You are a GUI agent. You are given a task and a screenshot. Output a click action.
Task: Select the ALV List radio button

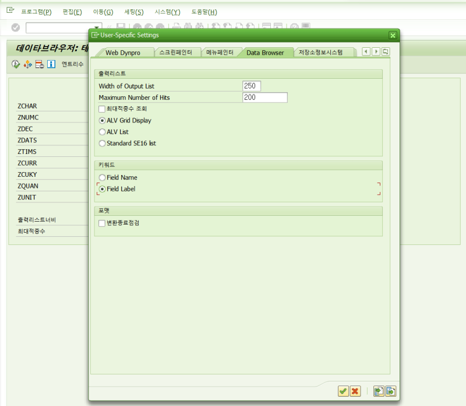click(102, 132)
